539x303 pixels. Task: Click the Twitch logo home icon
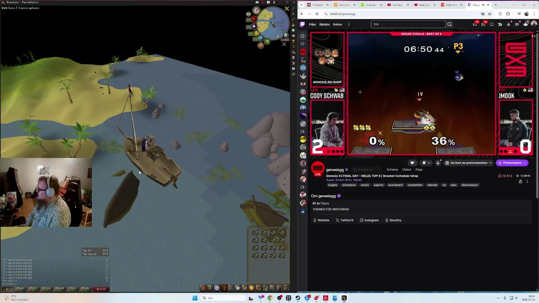coord(302,24)
